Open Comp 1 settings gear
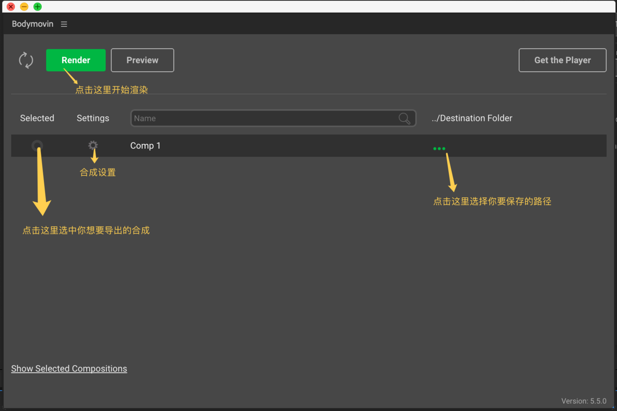This screenshot has width=617, height=411. coord(93,145)
